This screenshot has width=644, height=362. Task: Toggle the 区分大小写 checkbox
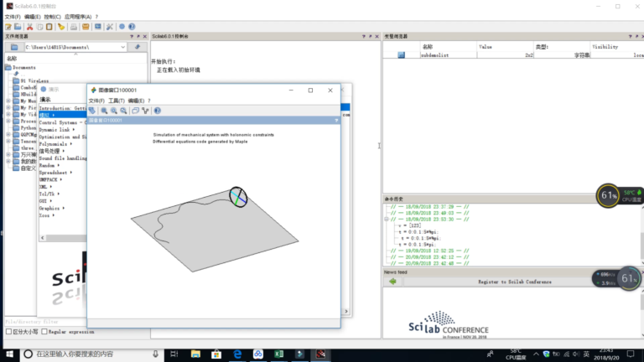pos(8,332)
